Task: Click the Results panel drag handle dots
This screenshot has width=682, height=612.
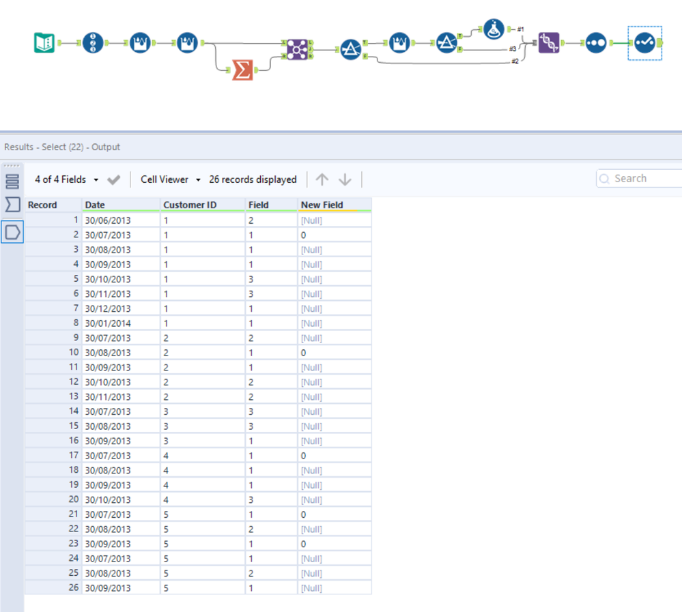Action: 12,166
